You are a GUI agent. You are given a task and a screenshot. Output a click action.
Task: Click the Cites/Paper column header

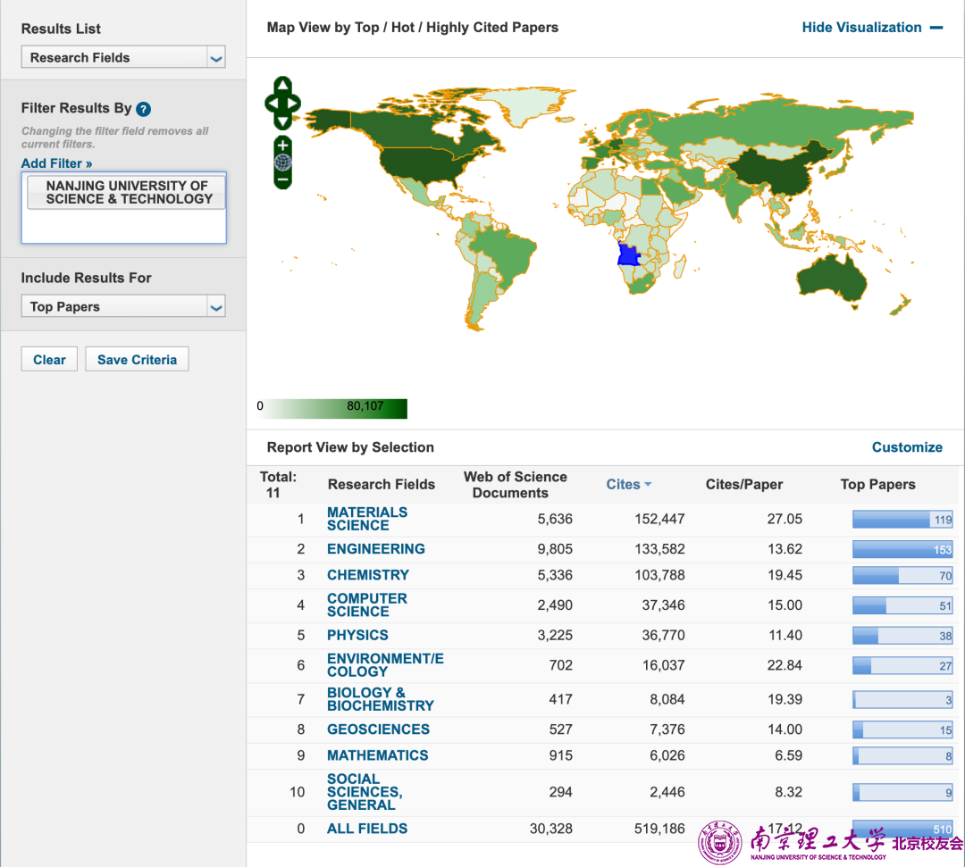(744, 485)
